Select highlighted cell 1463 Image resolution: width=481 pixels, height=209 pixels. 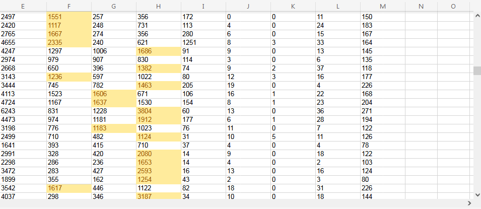[x=159, y=86]
